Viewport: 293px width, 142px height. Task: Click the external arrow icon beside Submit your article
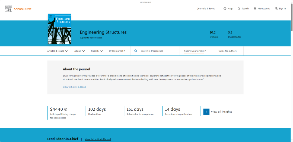tap(205, 51)
